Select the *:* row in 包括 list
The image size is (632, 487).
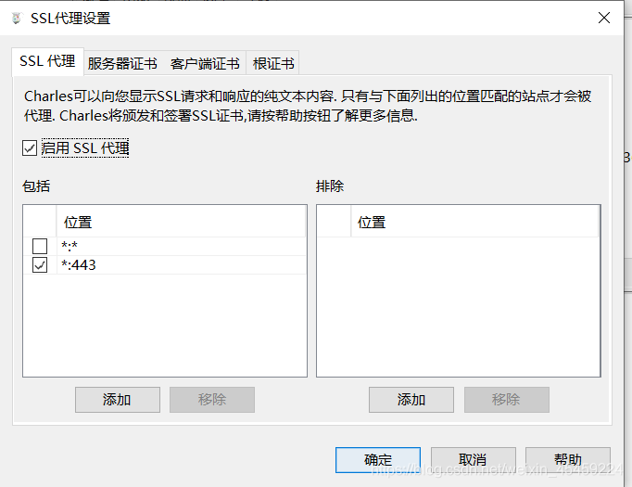pos(165,246)
